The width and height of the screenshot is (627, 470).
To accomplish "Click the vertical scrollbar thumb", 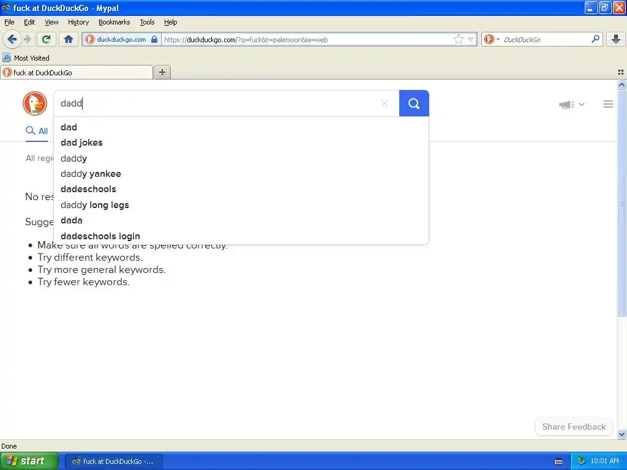I will coord(621,203).
